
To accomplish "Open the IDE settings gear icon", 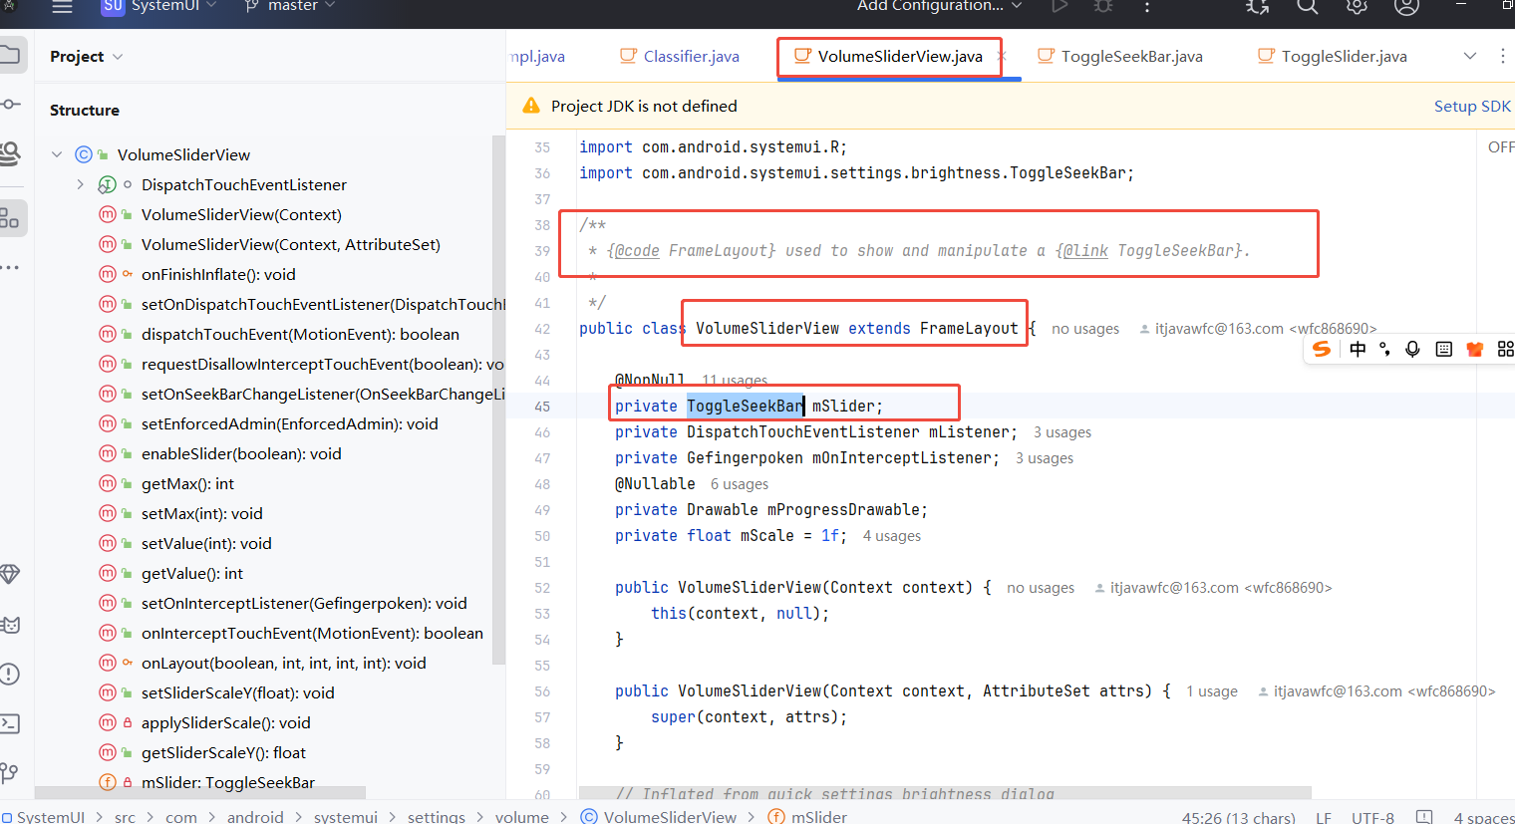I will coord(1357,6).
